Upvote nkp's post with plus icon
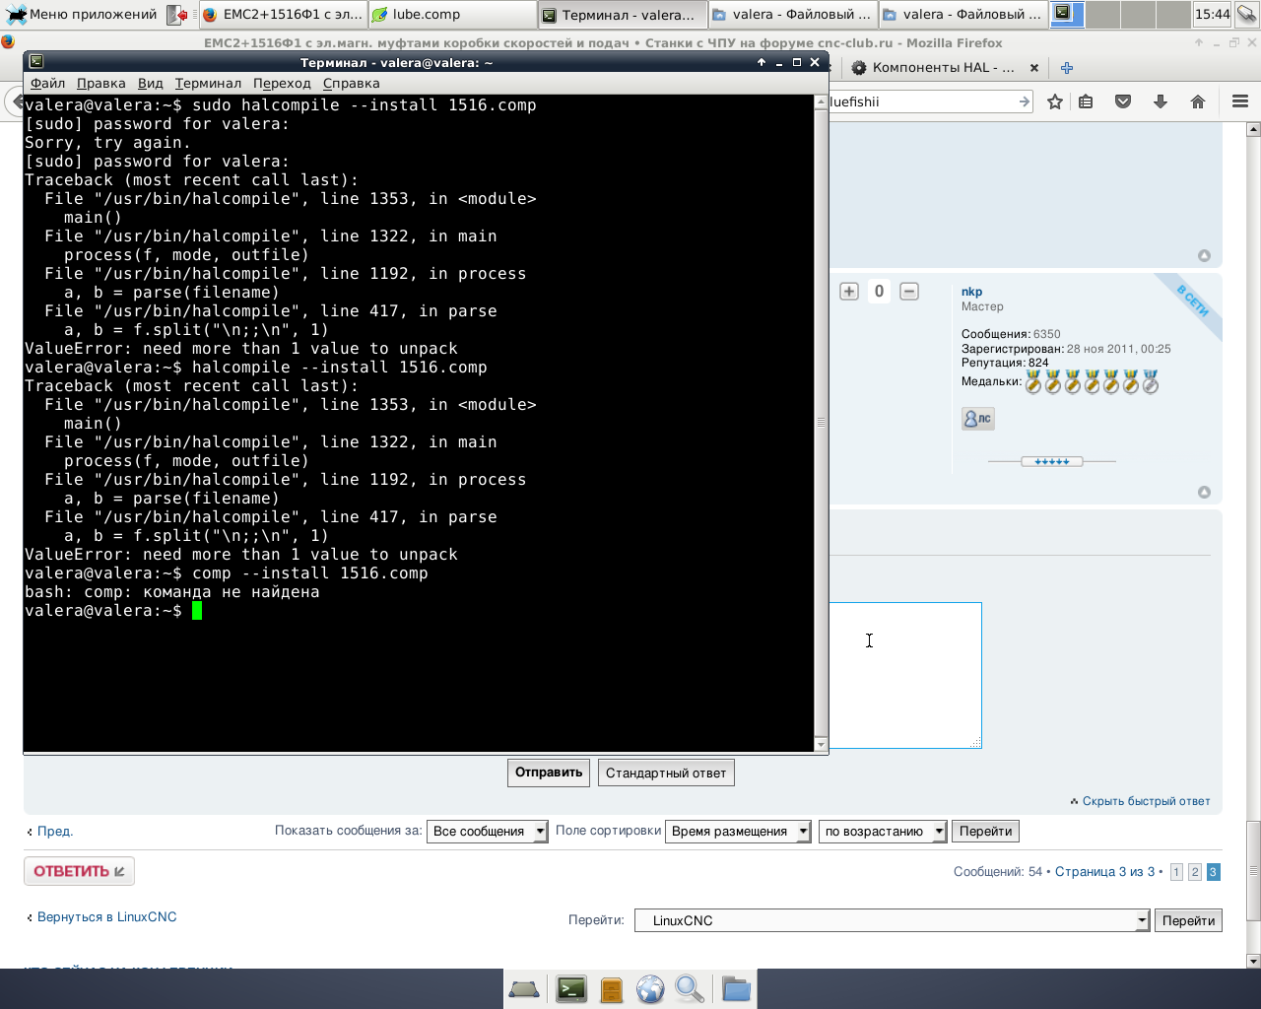1261x1009 pixels. pos(849,291)
